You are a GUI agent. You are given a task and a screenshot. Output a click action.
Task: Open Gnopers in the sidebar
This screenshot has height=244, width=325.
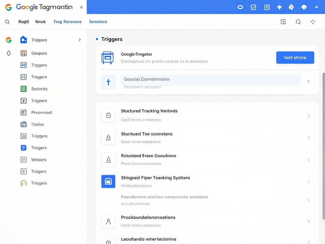pos(39,53)
